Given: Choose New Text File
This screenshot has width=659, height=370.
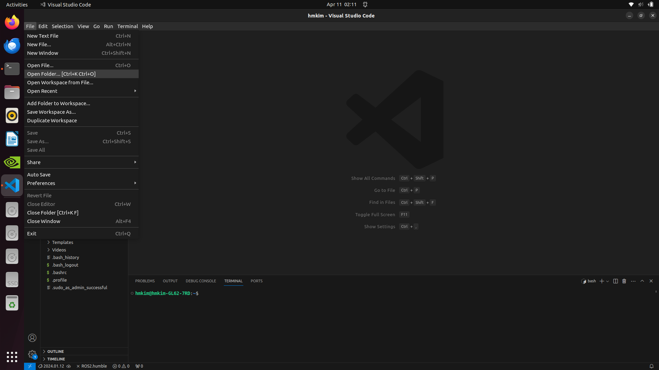Looking at the screenshot, I should [81, 36].
